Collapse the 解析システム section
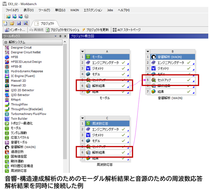210x190 pixels. pos(6,42)
